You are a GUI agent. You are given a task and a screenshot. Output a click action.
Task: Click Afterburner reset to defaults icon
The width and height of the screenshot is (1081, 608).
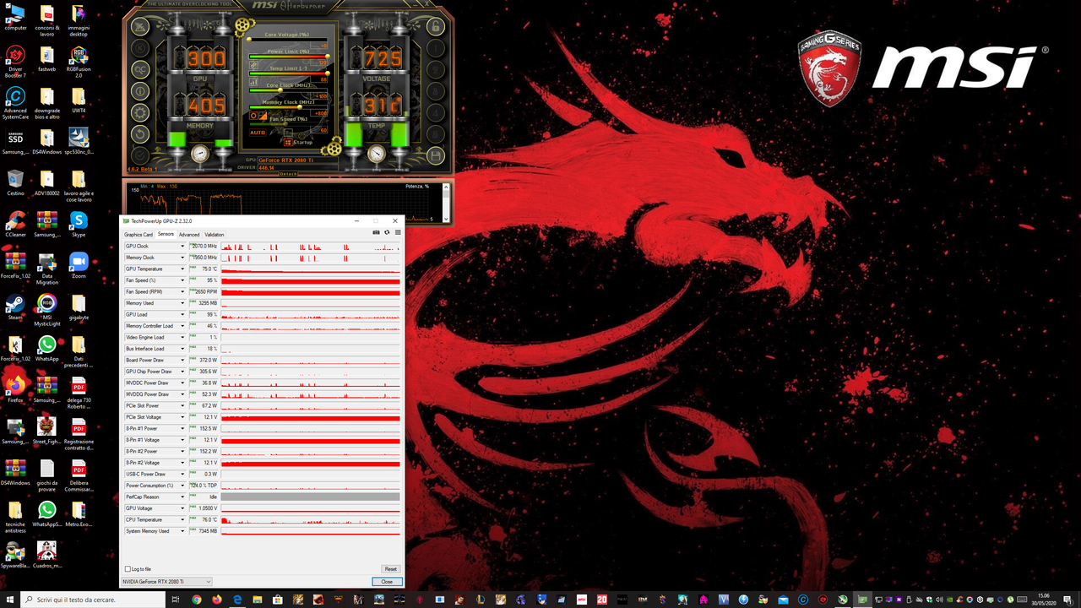140,134
